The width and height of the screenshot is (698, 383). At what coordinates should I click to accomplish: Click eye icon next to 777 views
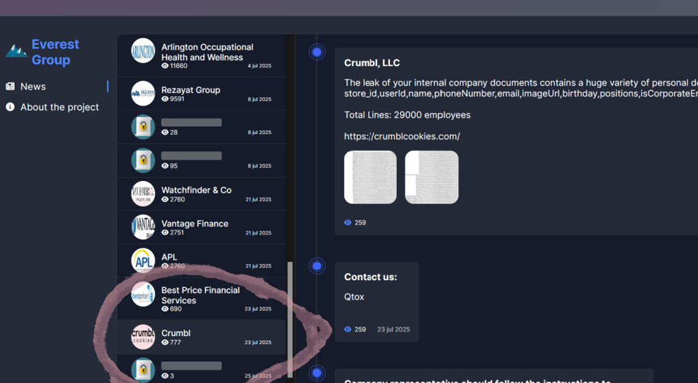coord(165,342)
